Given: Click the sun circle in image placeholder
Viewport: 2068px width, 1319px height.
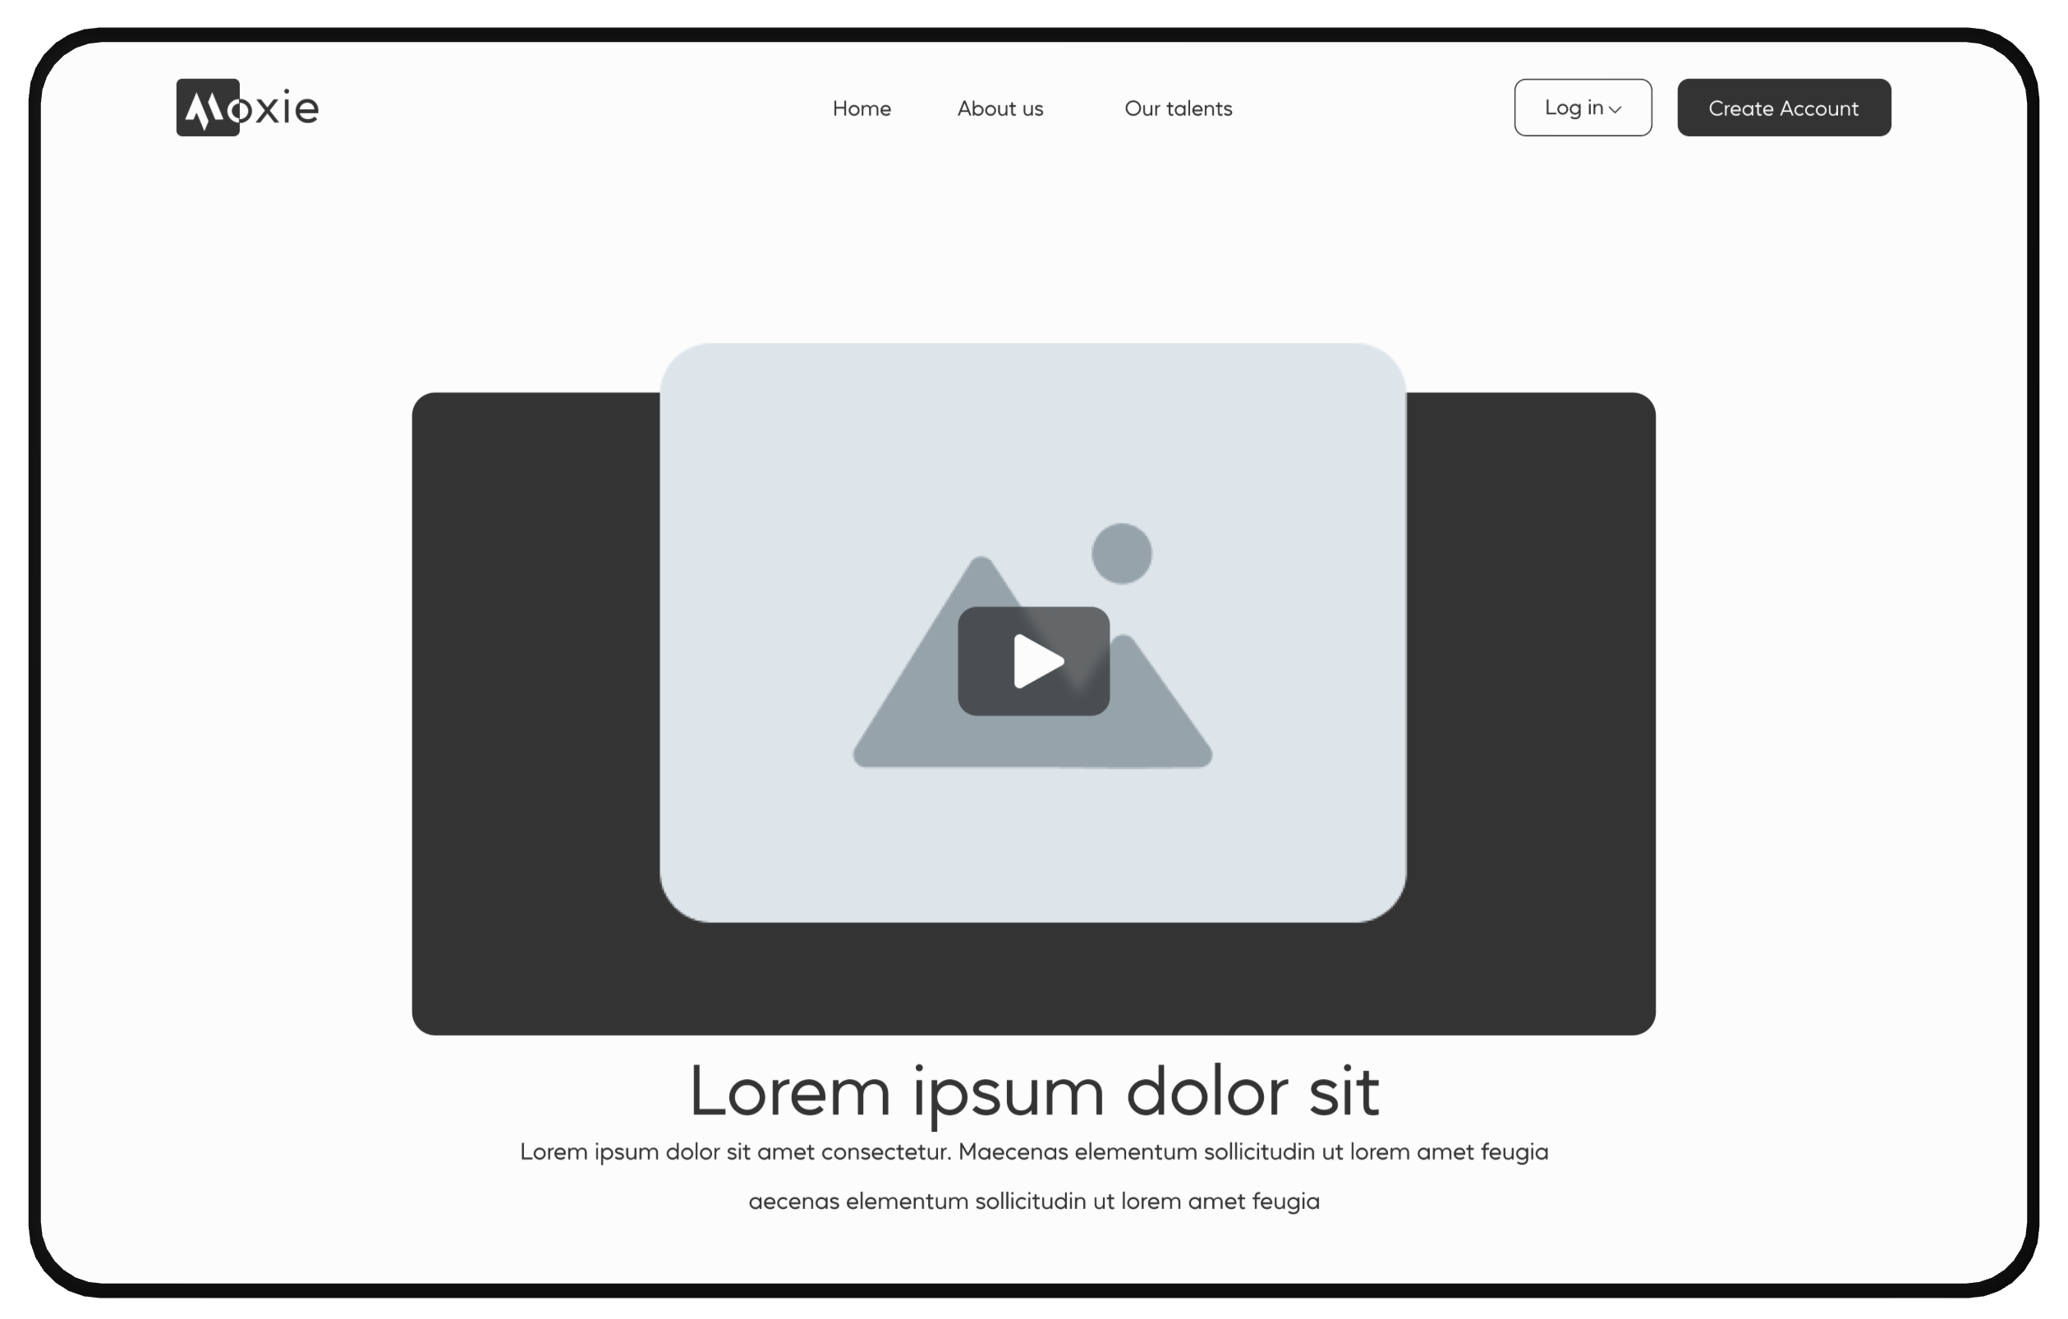Looking at the screenshot, I should pyautogui.click(x=1121, y=554).
